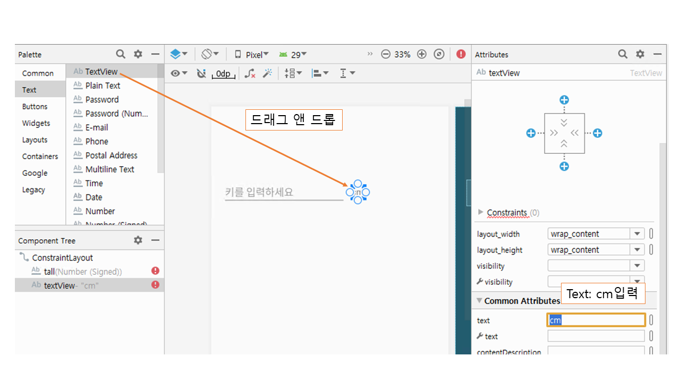The height and width of the screenshot is (382, 680).
Task: Zoom out with the minus icon
Action: 386,54
